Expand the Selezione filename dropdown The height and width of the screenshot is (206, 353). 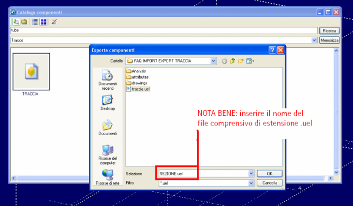(x=251, y=173)
